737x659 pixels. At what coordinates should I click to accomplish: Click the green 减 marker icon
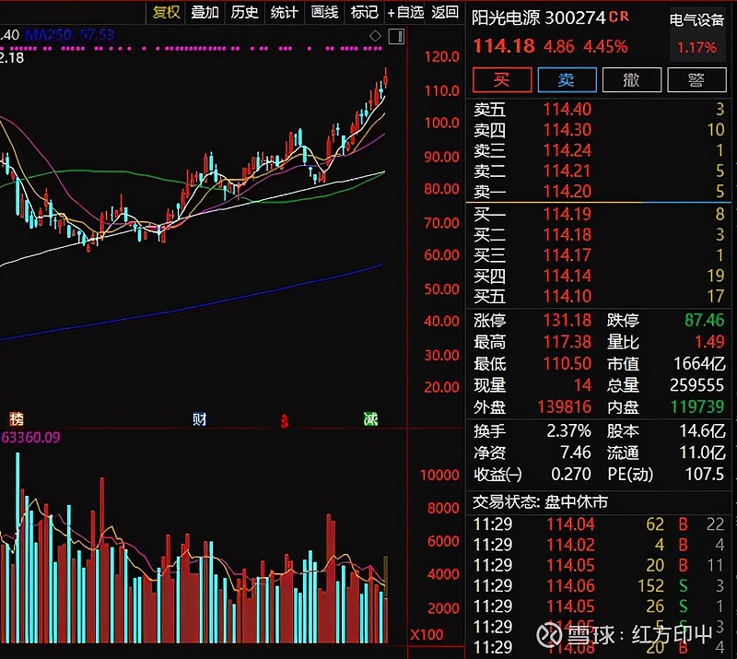[x=371, y=418]
